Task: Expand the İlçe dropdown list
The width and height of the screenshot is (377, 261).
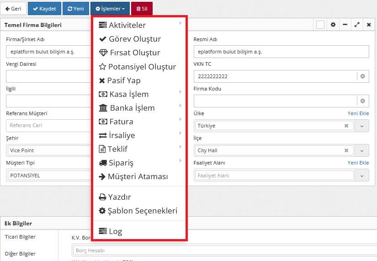Action: (362, 150)
